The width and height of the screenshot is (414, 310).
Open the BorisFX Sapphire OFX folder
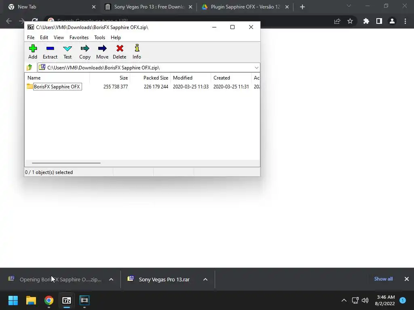pos(57,87)
